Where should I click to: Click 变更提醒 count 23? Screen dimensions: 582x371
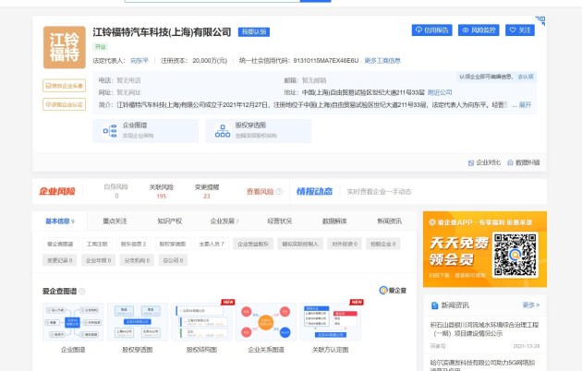coord(207,196)
